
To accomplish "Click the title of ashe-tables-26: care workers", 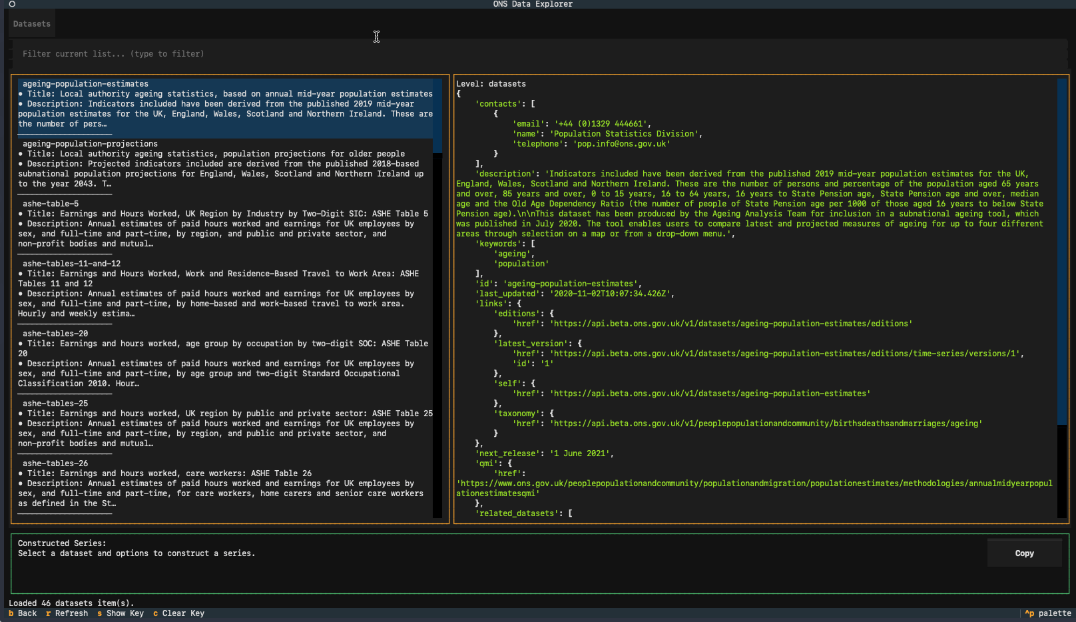I will tap(165, 473).
